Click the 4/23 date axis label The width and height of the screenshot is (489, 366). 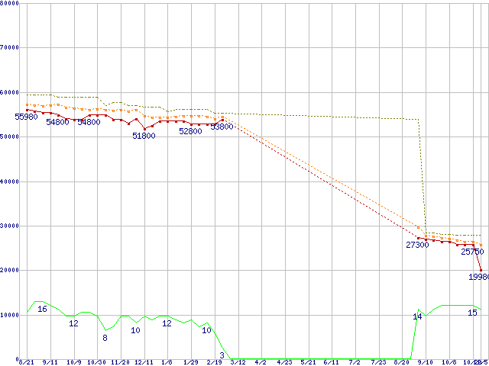pyautogui.click(x=284, y=362)
